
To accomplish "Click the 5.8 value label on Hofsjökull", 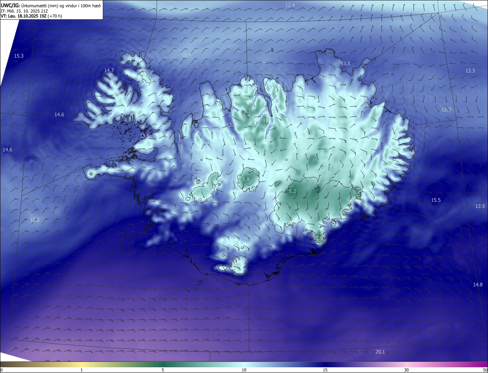I will 246,180.
